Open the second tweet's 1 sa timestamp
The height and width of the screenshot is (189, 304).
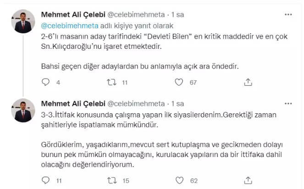(x=177, y=104)
